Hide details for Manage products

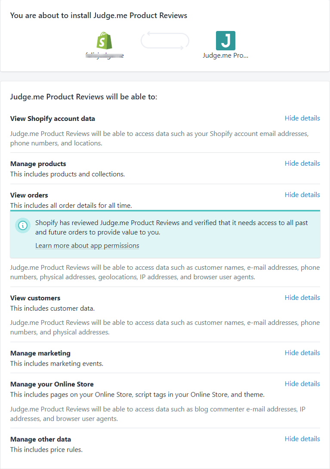coord(302,164)
